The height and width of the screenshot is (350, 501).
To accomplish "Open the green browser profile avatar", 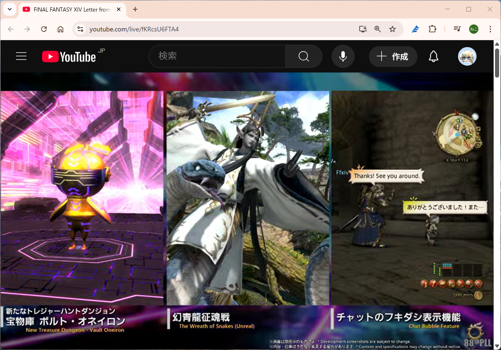I will 474,29.
